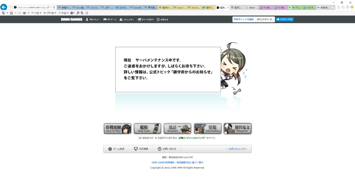The width and height of the screenshot is (355, 194).
Task: Open the Myメニュー menu
Action: pos(93,19)
